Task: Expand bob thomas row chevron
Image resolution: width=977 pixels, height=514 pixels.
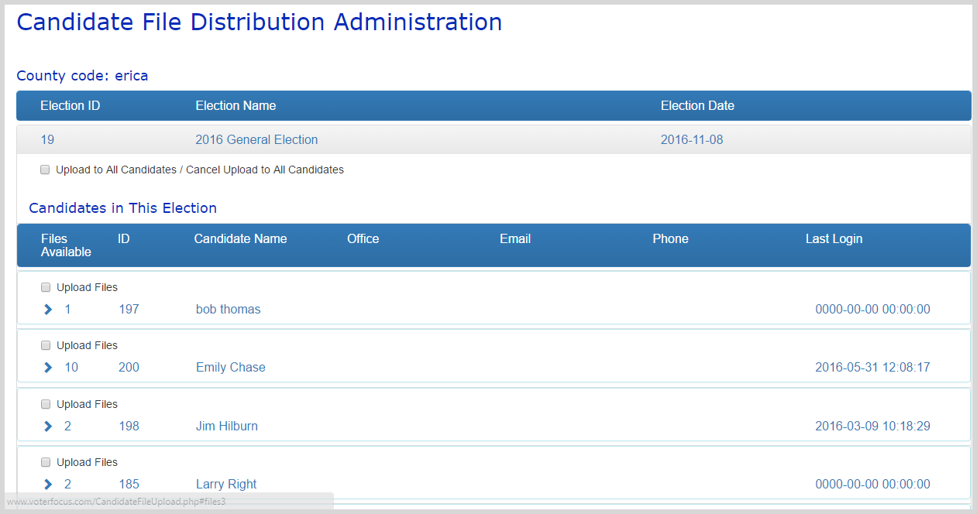Action: click(x=48, y=310)
